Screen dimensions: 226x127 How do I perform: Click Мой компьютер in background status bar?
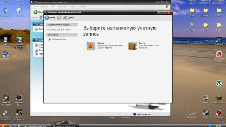click(x=142, y=114)
